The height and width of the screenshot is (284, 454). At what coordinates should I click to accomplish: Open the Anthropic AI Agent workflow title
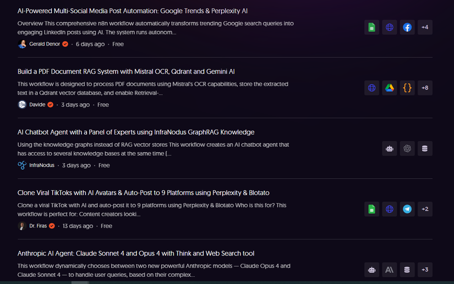coord(136,253)
